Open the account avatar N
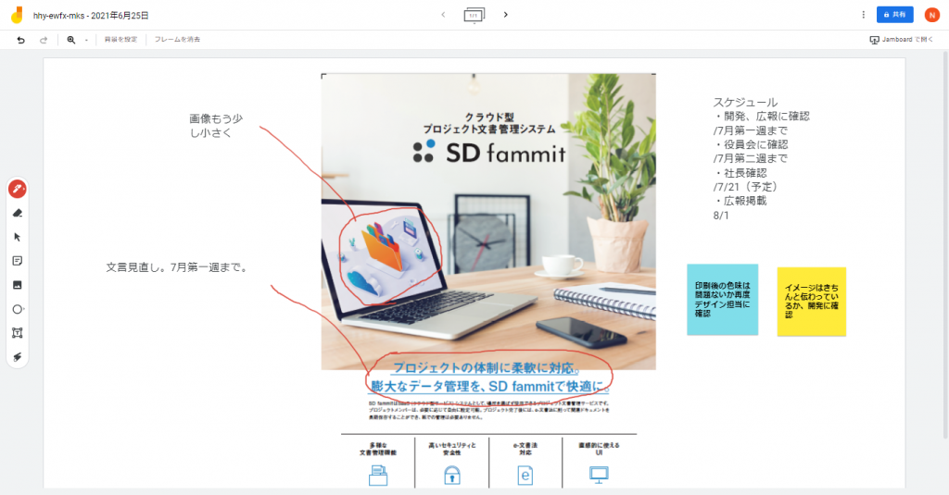The width and height of the screenshot is (949, 495). pos(932,15)
